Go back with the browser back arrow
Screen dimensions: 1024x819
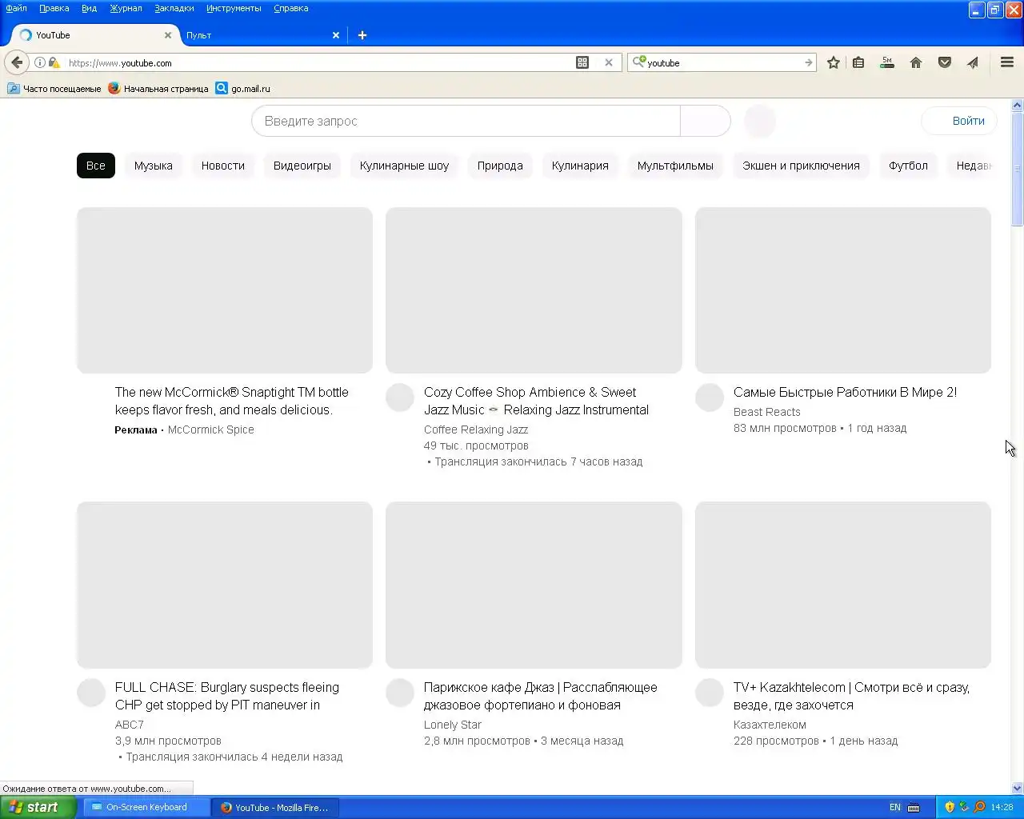click(17, 62)
